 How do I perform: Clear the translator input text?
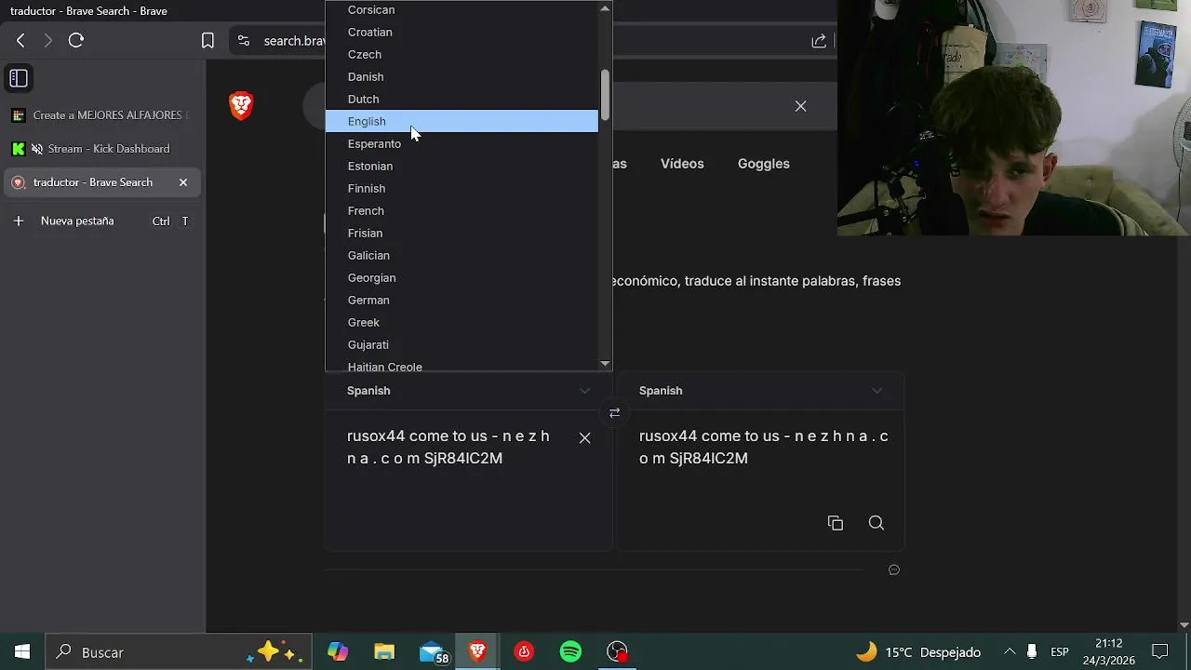584,437
